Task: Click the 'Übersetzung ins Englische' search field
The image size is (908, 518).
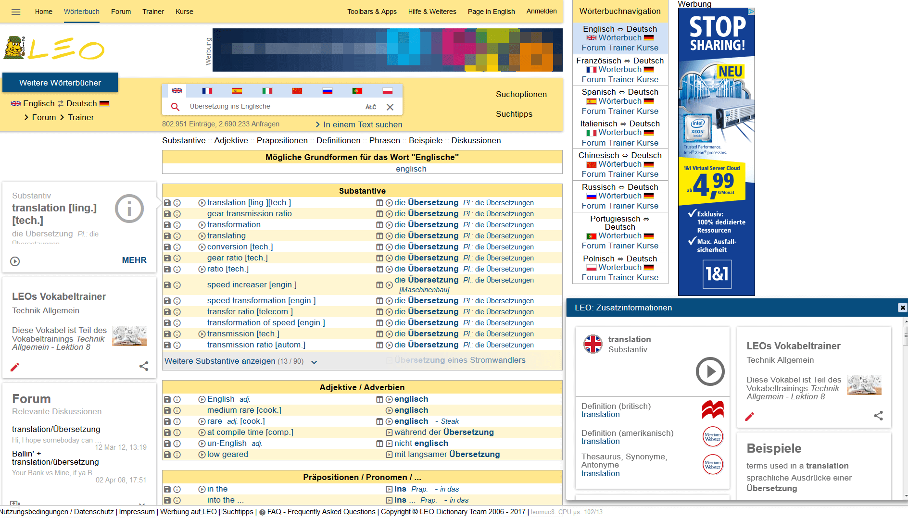Action: tap(274, 107)
